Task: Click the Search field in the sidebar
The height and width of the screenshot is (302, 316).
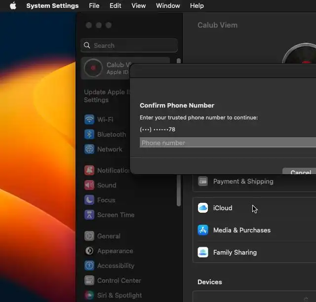Action: pyautogui.click(x=129, y=45)
